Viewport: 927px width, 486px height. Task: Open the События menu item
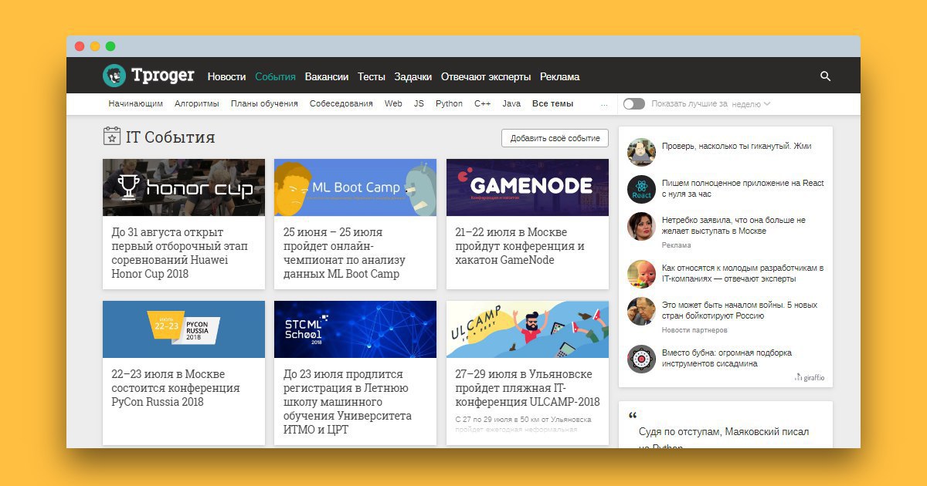coord(275,77)
